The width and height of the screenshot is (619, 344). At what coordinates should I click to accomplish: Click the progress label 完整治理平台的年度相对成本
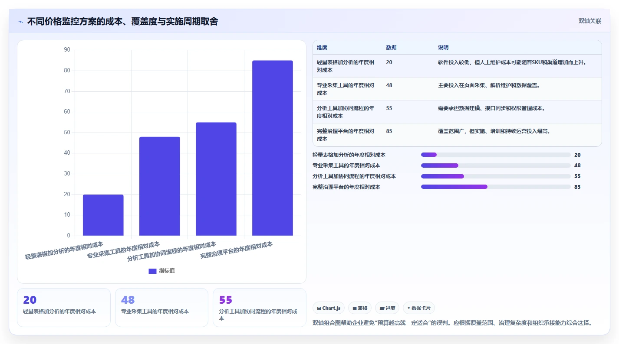[x=346, y=187]
